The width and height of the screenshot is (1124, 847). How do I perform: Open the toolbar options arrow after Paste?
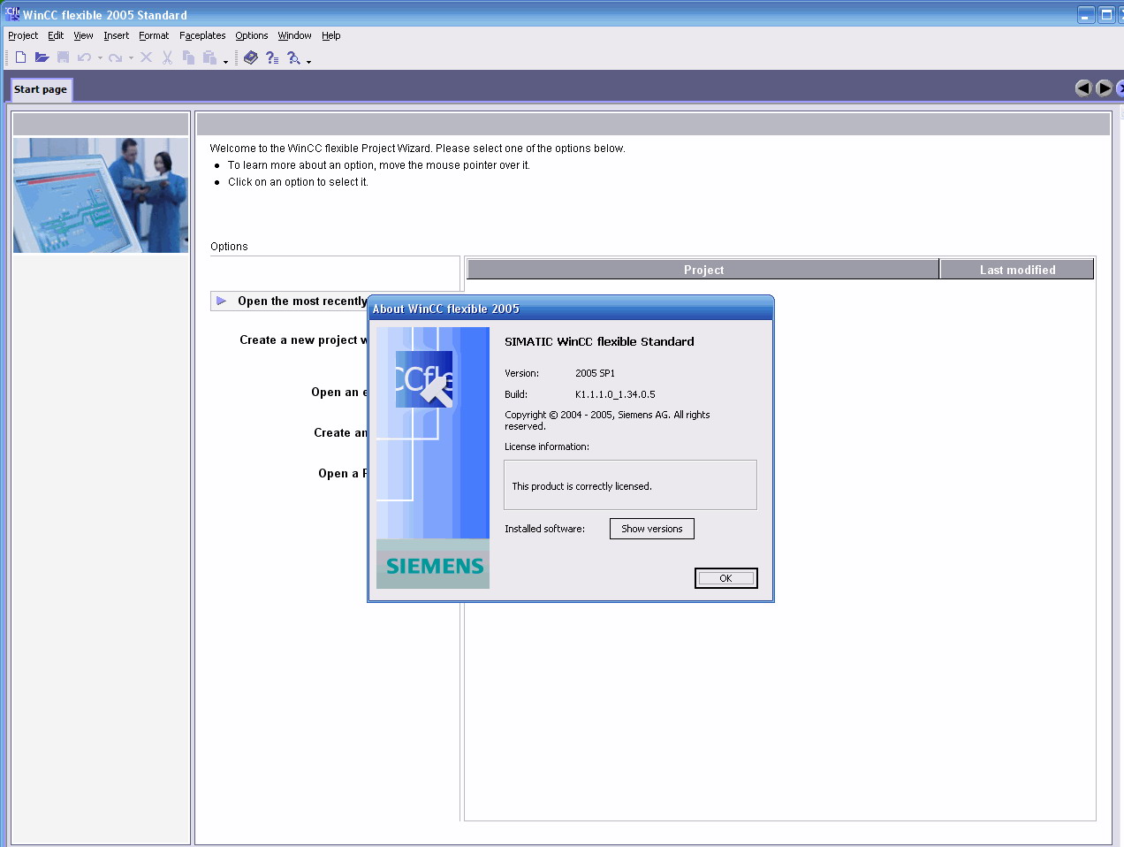coord(226,61)
